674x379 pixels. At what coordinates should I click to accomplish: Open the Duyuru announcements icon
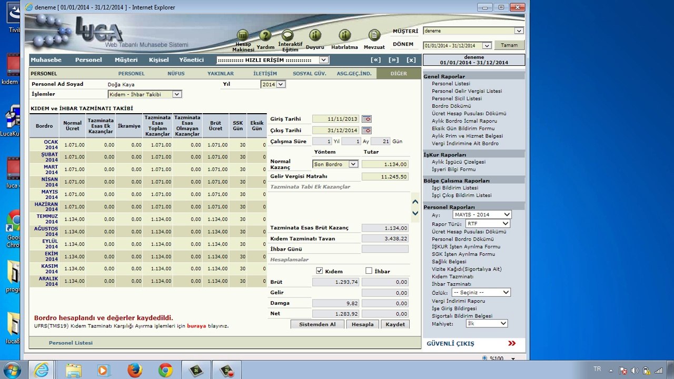pyautogui.click(x=315, y=35)
